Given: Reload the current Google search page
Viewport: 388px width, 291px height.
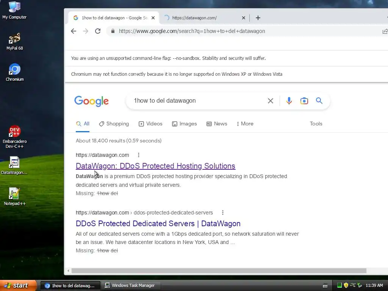Looking at the screenshot, I should [x=98, y=31].
